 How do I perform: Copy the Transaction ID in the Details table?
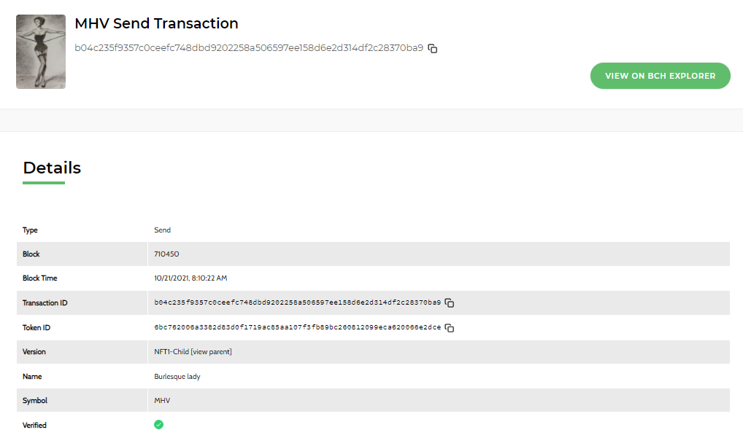[x=449, y=302]
